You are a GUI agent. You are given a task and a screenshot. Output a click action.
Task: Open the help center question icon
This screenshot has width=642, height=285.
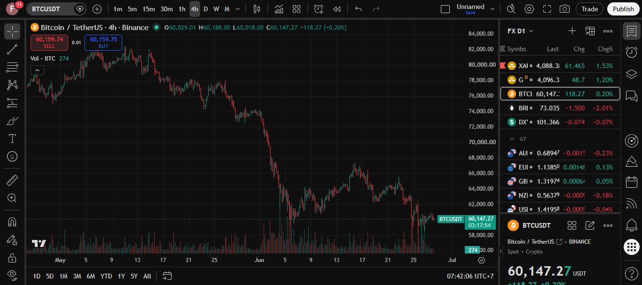632,273
